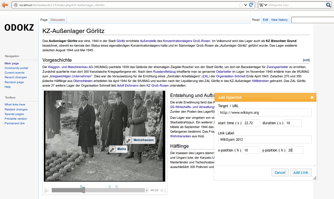Follow the Russlandfeldzug link
334x199 pixels.
pos(164,72)
